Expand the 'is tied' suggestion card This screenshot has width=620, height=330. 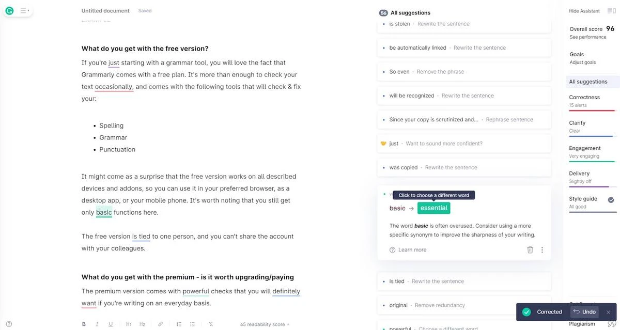click(x=464, y=281)
